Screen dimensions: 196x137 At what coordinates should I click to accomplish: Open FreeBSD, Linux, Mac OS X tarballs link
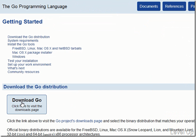coord(47,48)
